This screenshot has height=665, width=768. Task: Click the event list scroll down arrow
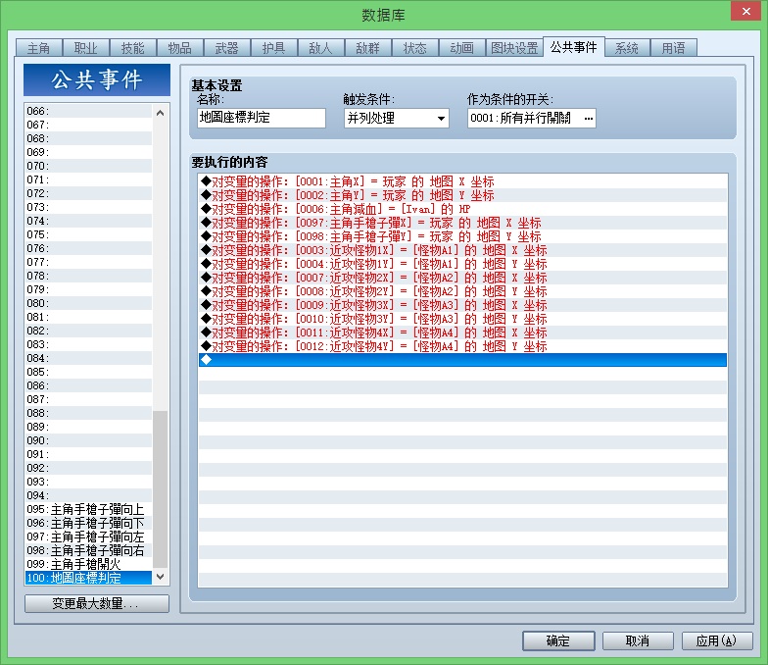tap(161, 577)
